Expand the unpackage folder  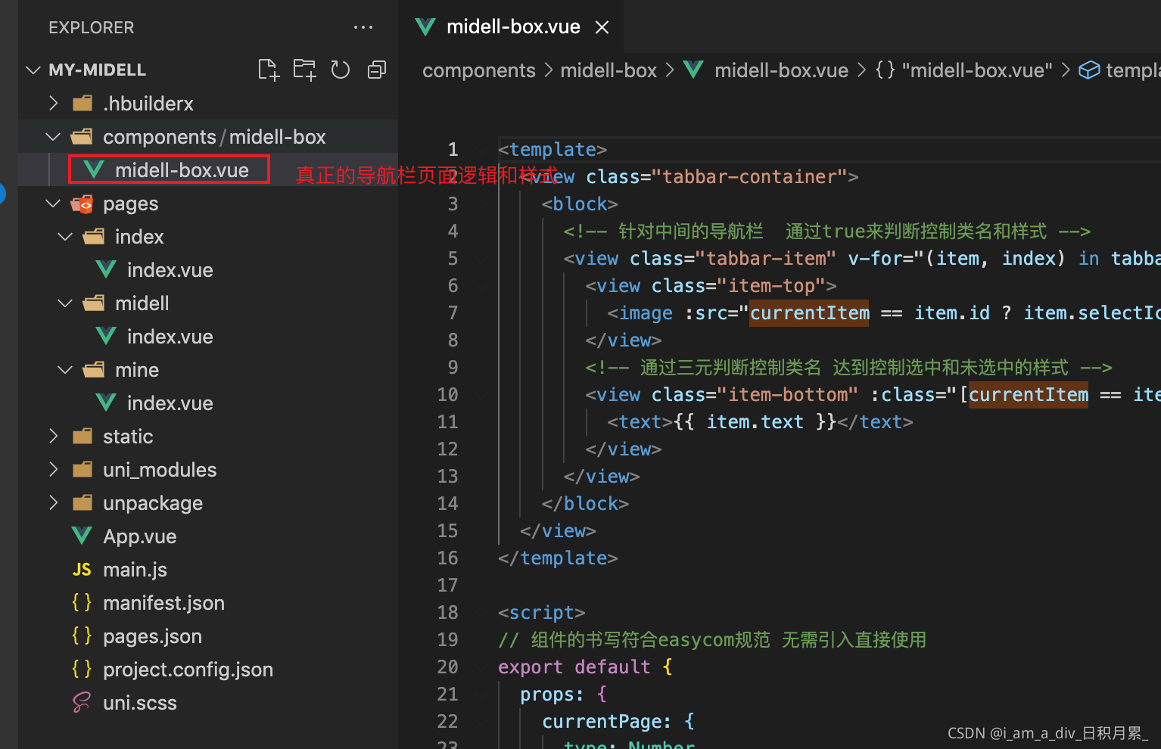tap(53, 503)
